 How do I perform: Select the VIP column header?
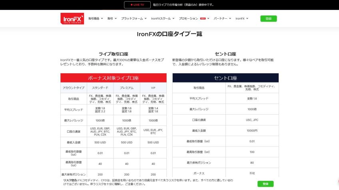(153, 88)
